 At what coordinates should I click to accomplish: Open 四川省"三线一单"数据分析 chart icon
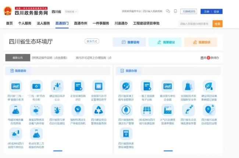pyautogui.click(x=16, y=87)
